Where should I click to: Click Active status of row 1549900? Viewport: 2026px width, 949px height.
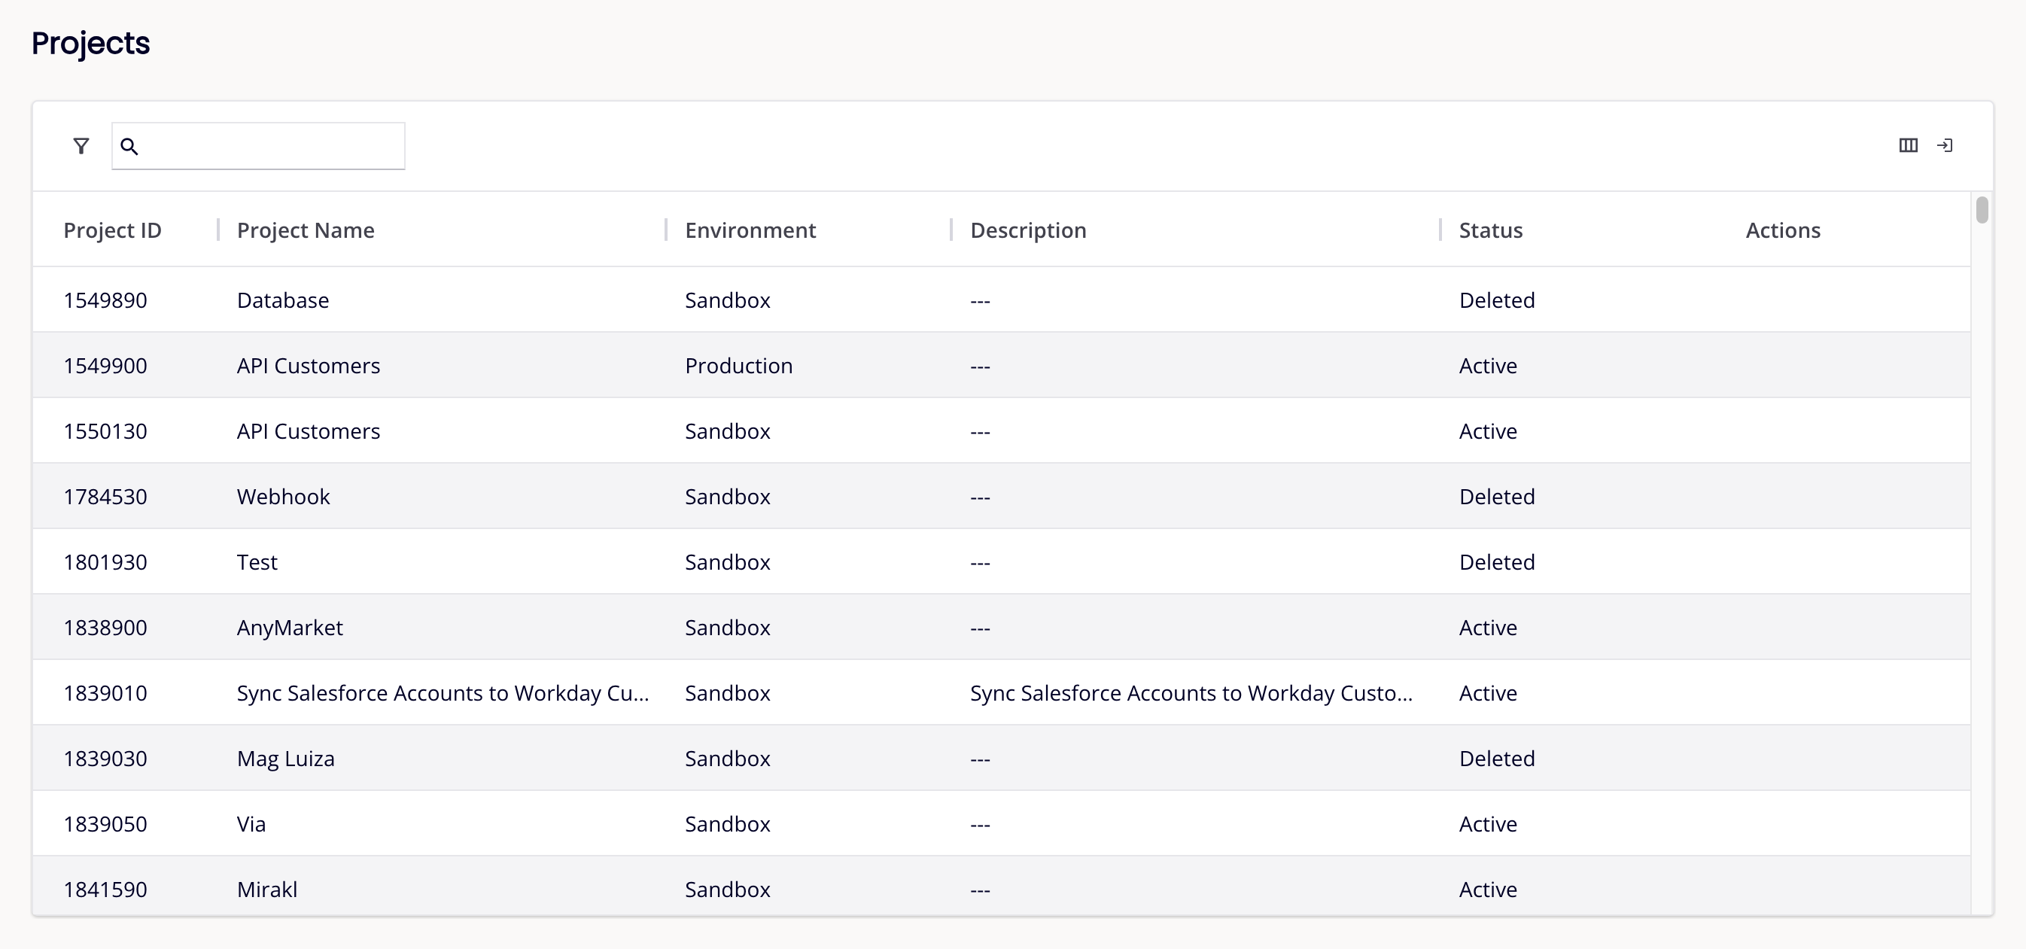point(1488,366)
